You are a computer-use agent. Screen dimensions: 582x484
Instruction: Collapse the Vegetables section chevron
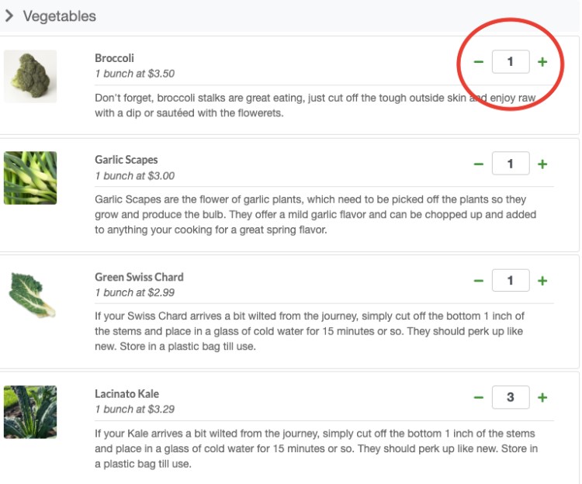(x=9, y=16)
